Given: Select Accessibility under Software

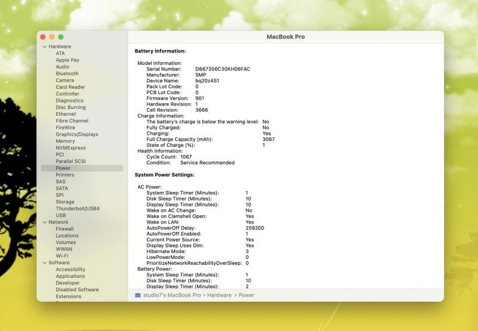Looking at the screenshot, I should click(71, 269).
